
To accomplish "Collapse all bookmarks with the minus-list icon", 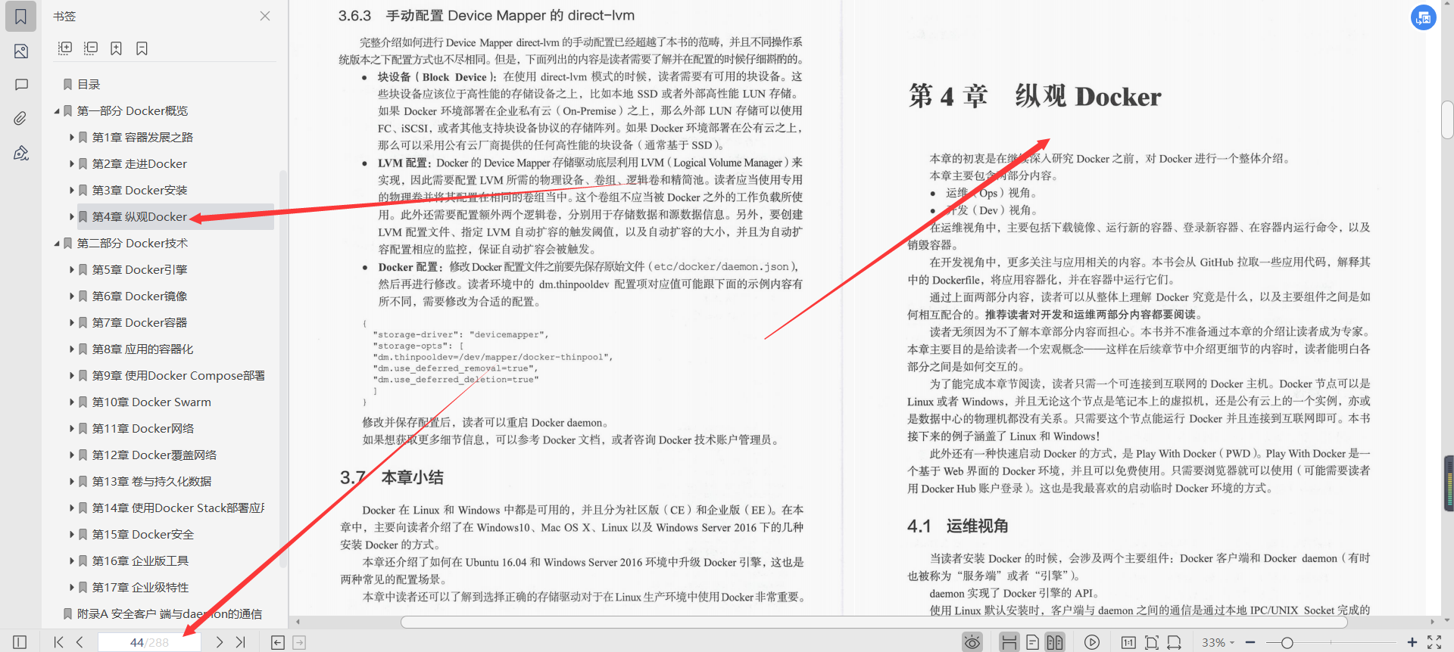I will click(x=91, y=48).
